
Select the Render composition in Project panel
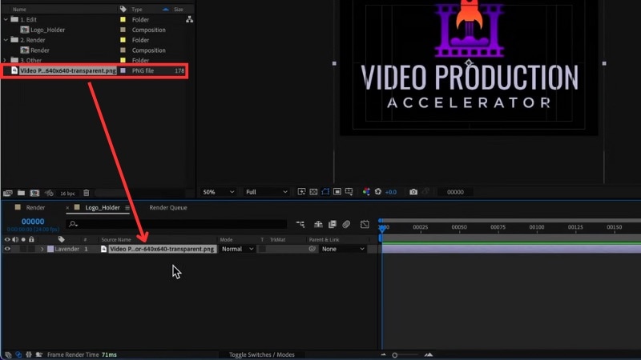pyautogui.click(x=39, y=50)
